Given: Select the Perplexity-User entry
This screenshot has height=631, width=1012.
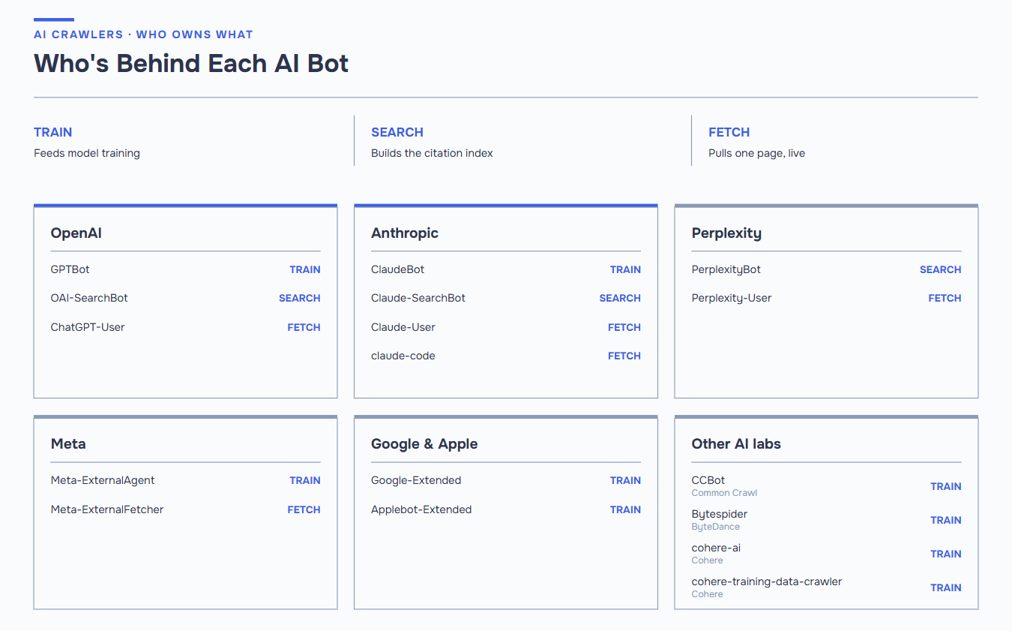Looking at the screenshot, I should tap(732, 298).
